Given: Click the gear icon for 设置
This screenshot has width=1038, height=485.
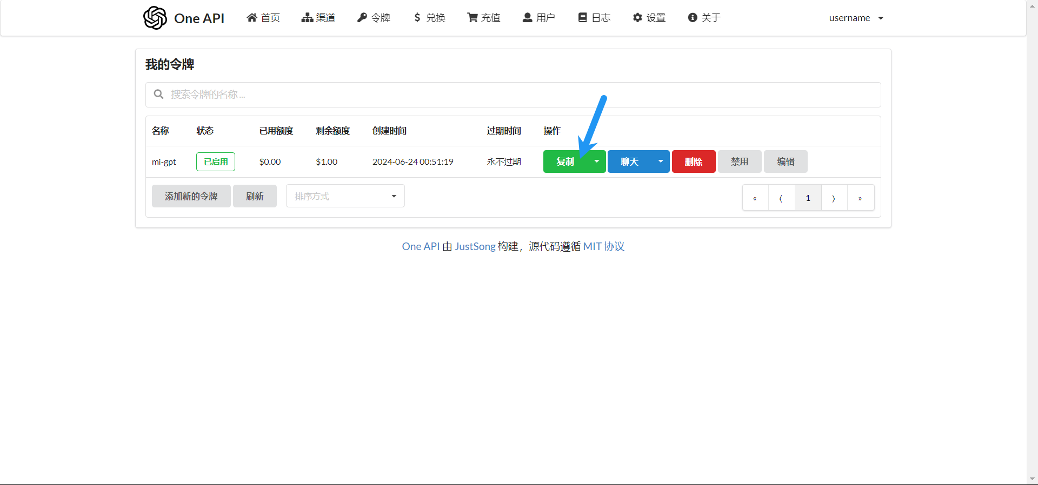Looking at the screenshot, I should 638,18.
